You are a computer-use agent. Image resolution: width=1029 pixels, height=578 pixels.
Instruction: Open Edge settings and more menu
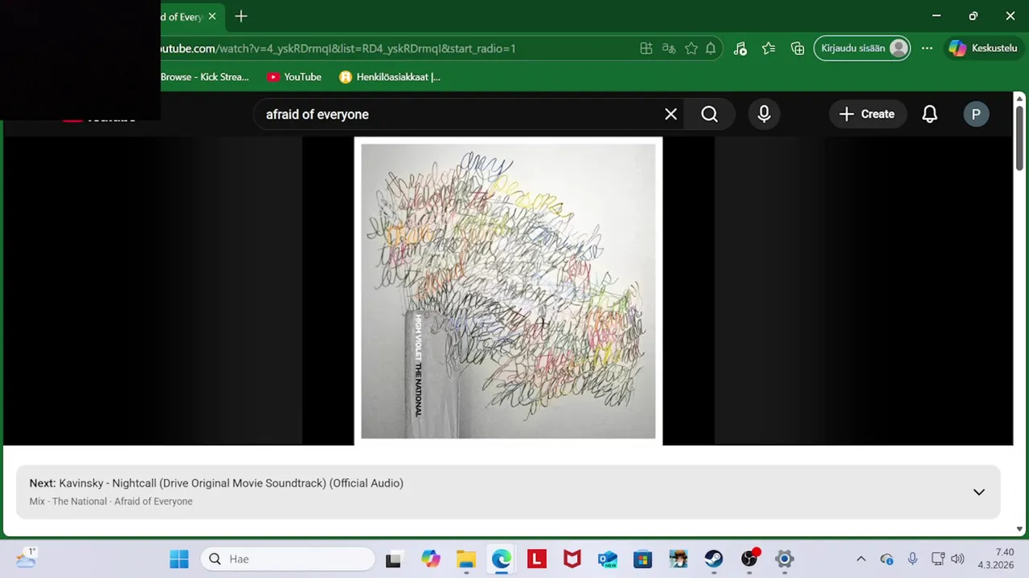pyautogui.click(x=927, y=48)
